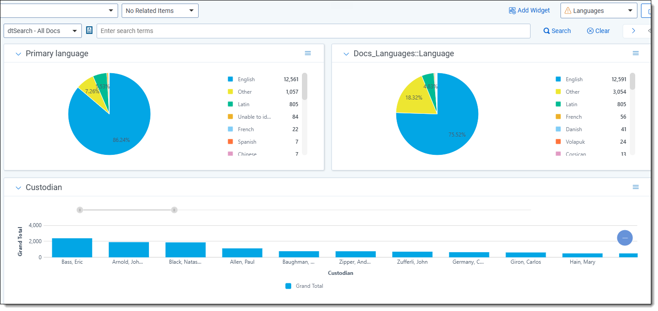Click the blue round minus zoom button
The image size is (658, 311).
click(x=625, y=238)
